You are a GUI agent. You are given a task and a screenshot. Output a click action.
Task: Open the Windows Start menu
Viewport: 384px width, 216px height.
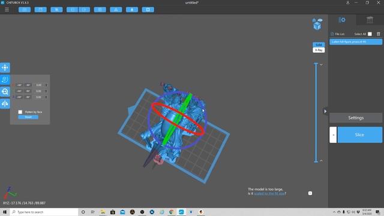pyautogui.click(x=5, y=212)
